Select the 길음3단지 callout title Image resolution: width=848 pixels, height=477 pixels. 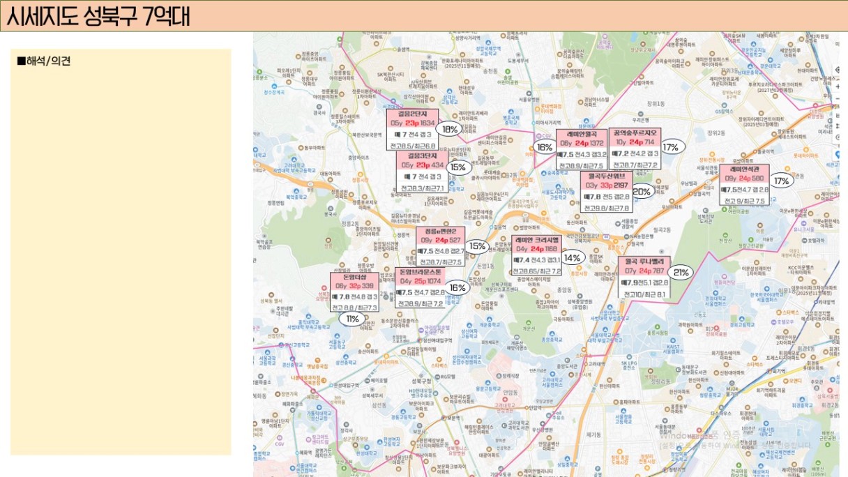coord(423,156)
